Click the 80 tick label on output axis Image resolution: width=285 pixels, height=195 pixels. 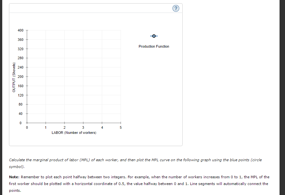21,104
